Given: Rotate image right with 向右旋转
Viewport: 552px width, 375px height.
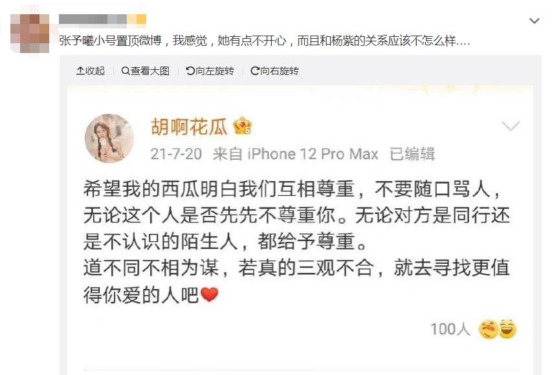Looking at the screenshot, I should [274, 71].
